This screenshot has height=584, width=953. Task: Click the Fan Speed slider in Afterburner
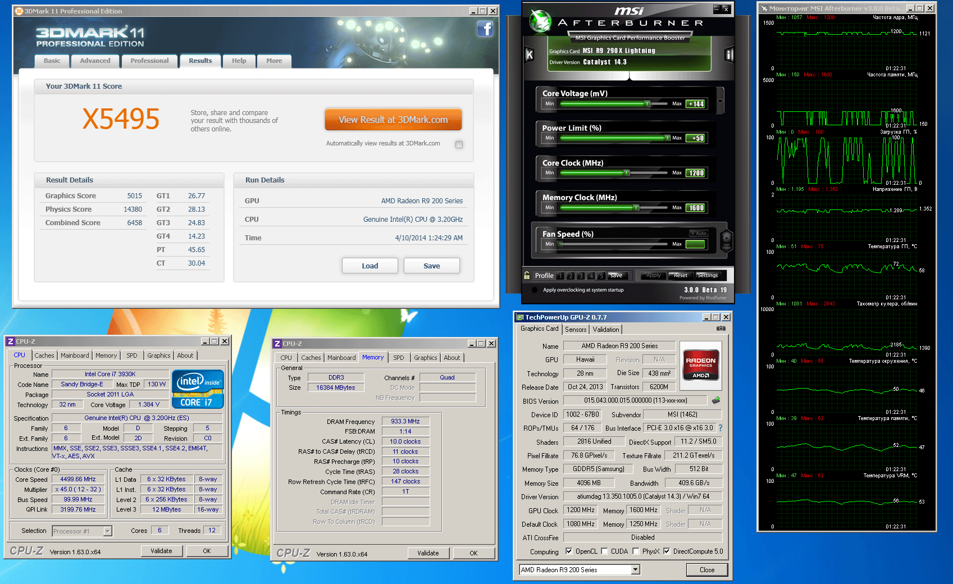pyautogui.click(x=613, y=244)
